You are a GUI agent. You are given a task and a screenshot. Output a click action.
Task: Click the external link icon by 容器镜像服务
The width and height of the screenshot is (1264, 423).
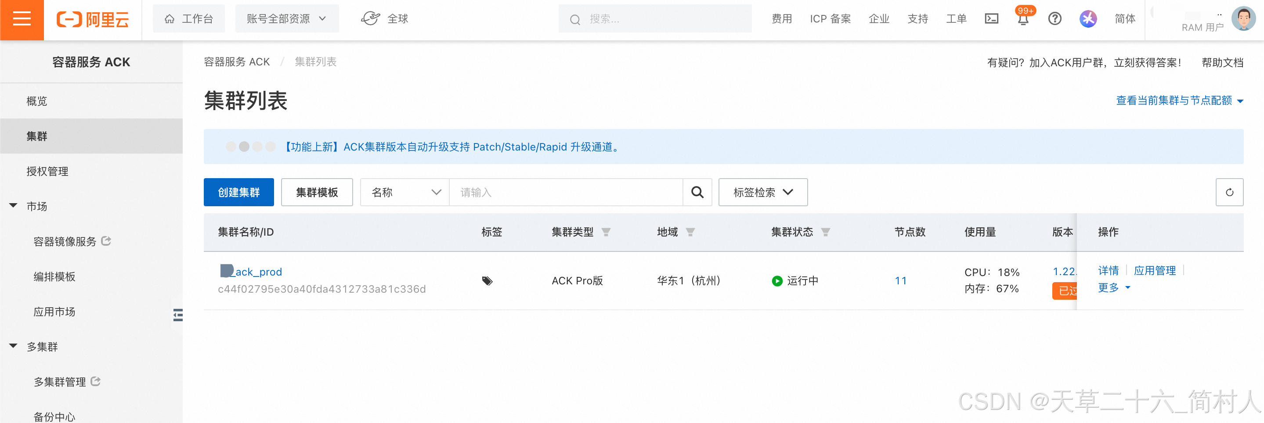(106, 241)
